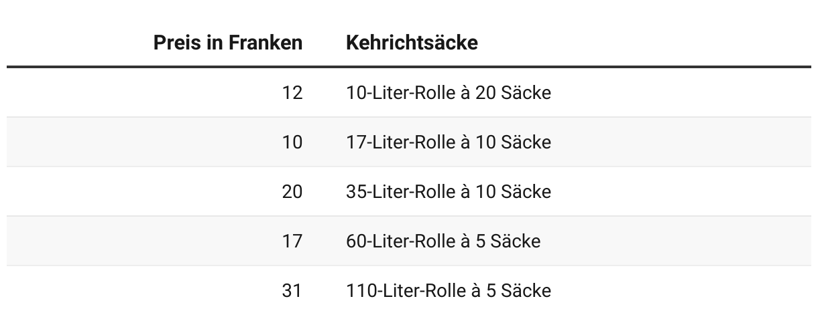
Task: Click '60-Liter-Rolle à 5 Säcke' text
Action: (443, 241)
